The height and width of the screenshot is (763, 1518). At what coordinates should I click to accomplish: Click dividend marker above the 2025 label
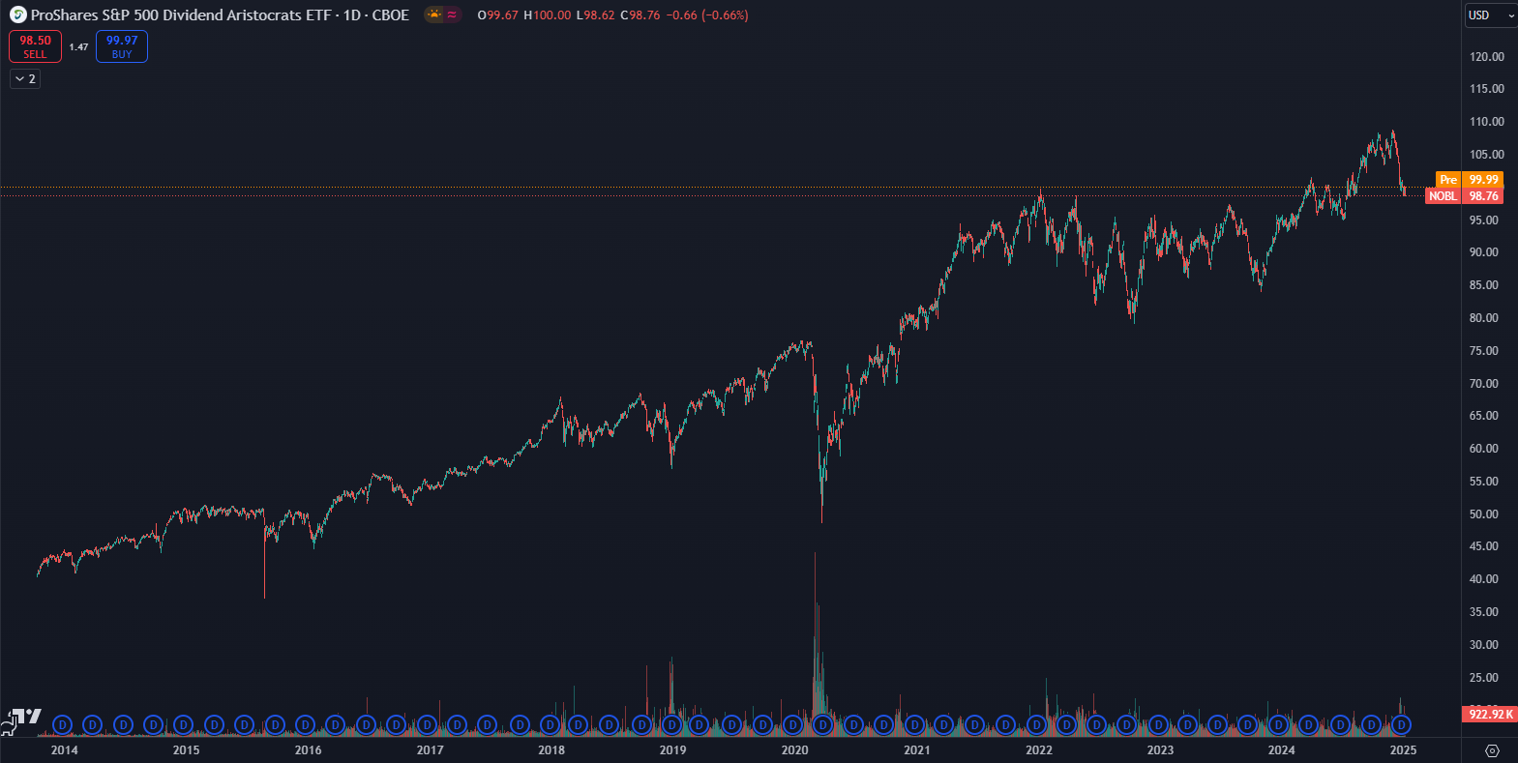click(x=1400, y=724)
